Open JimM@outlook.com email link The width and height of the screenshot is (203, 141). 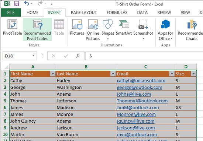click(138, 107)
